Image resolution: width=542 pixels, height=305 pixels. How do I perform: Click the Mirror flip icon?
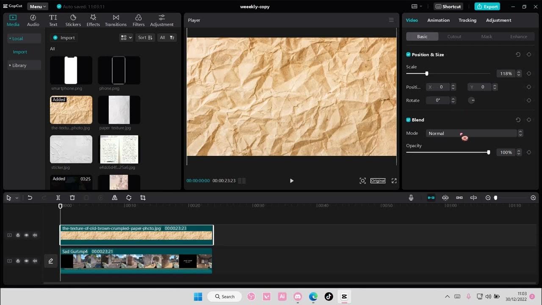(x=115, y=198)
